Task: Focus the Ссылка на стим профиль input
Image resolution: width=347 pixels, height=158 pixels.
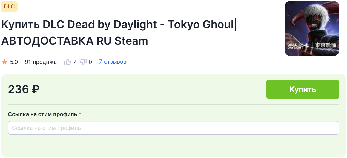Action: coord(174,128)
